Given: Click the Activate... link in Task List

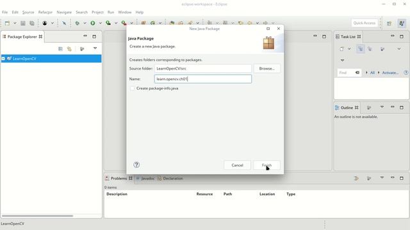Looking at the screenshot, I should click(390, 73).
